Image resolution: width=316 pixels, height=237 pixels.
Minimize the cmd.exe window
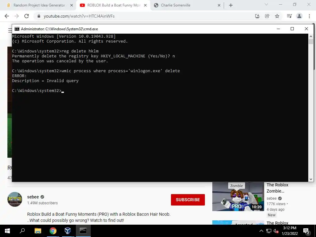[x=278, y=29]
